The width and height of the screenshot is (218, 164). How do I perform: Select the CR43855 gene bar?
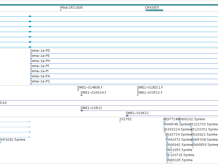tap(154, 10)
